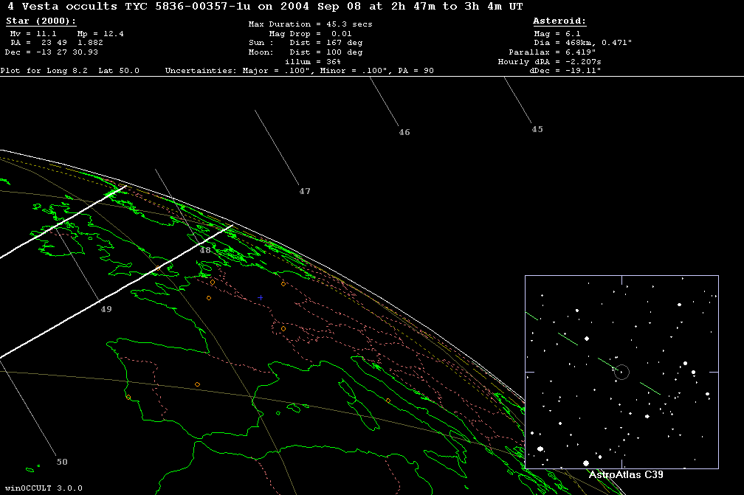Screen dimensions: 744x495
Task: Click the gray plus crosshair on the map
Action: pyautogui.click(x=261, y=297)
